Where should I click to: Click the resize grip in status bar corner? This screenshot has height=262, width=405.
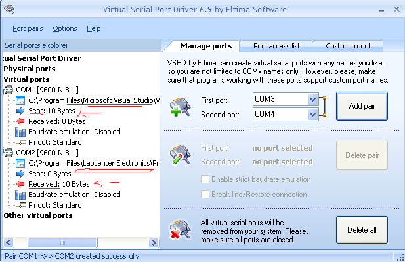coord(400,257)
